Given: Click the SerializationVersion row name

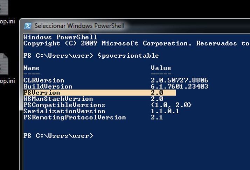Looking at the screenshot, I should [x=64, y=111].
